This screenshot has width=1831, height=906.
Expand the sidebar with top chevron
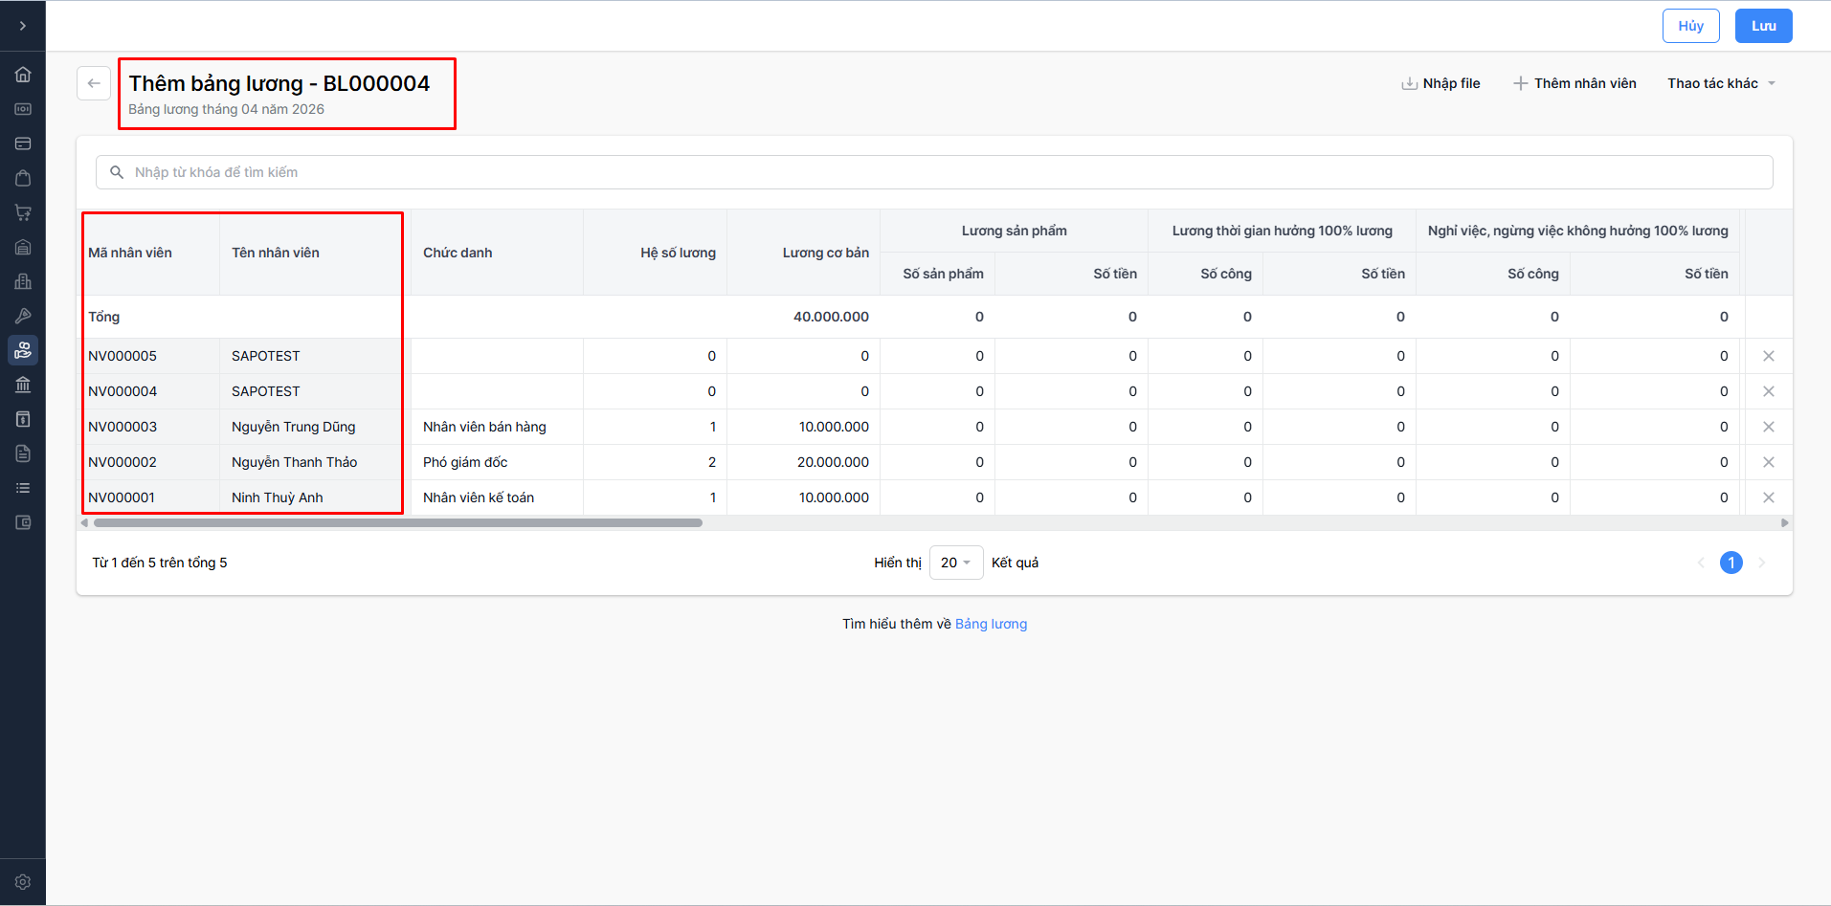coord(23,26)
